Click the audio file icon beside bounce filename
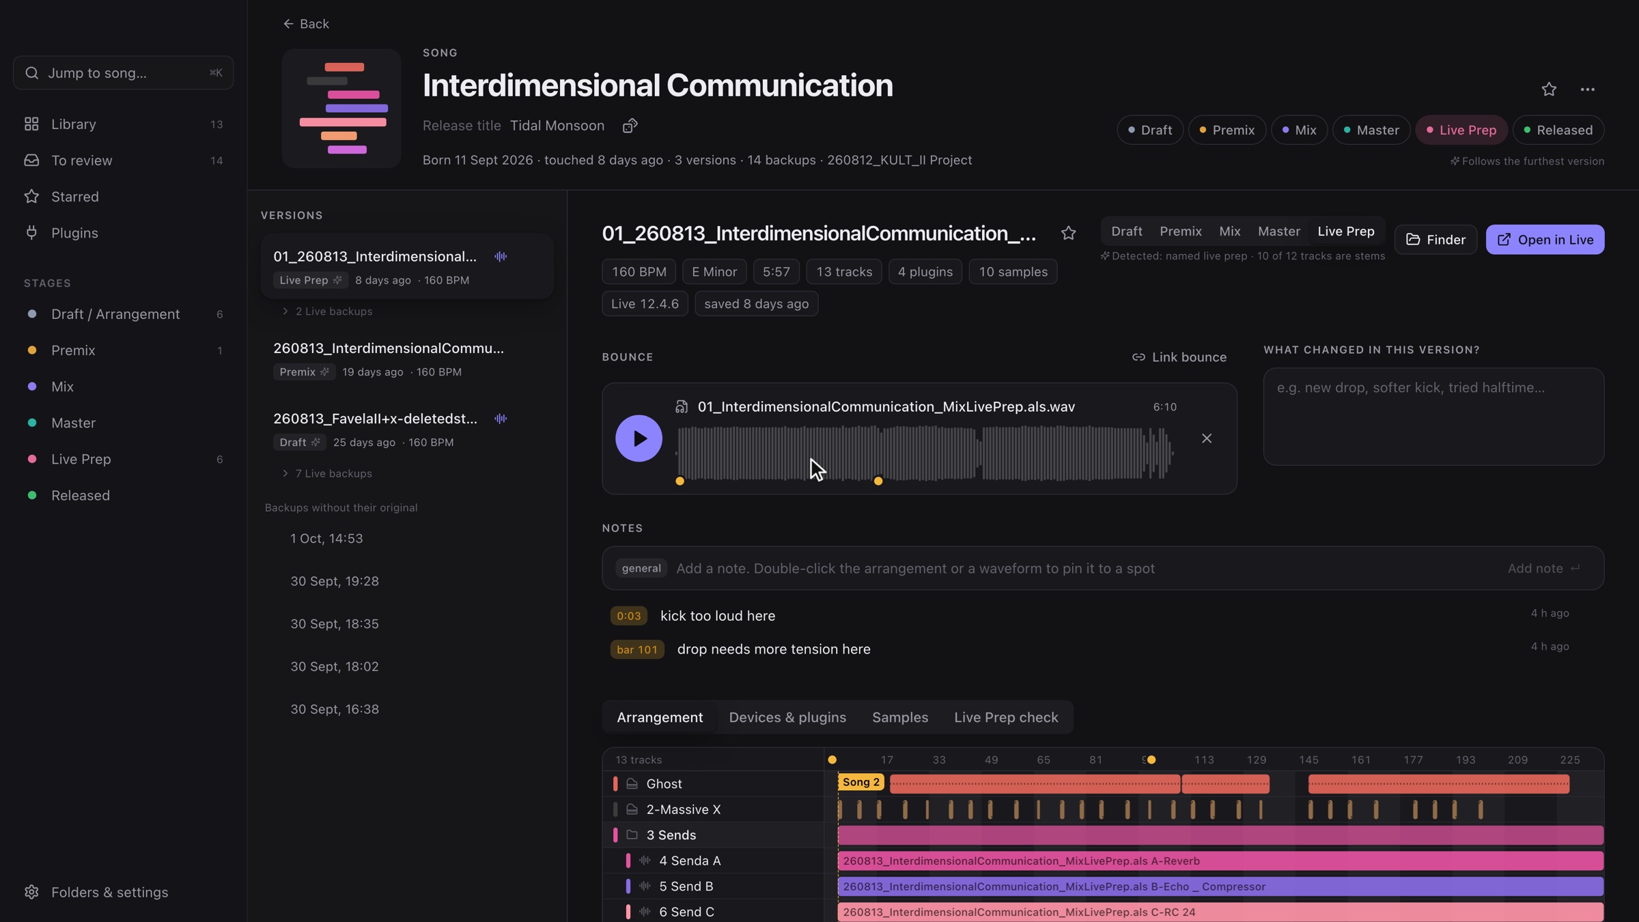Viewport: 1639px width, 922px height. point(682,407)
